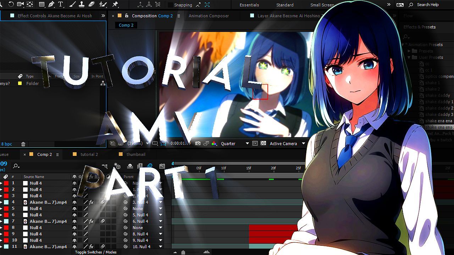Click Toggle Switches / Modes button

(x=96, y=252)
